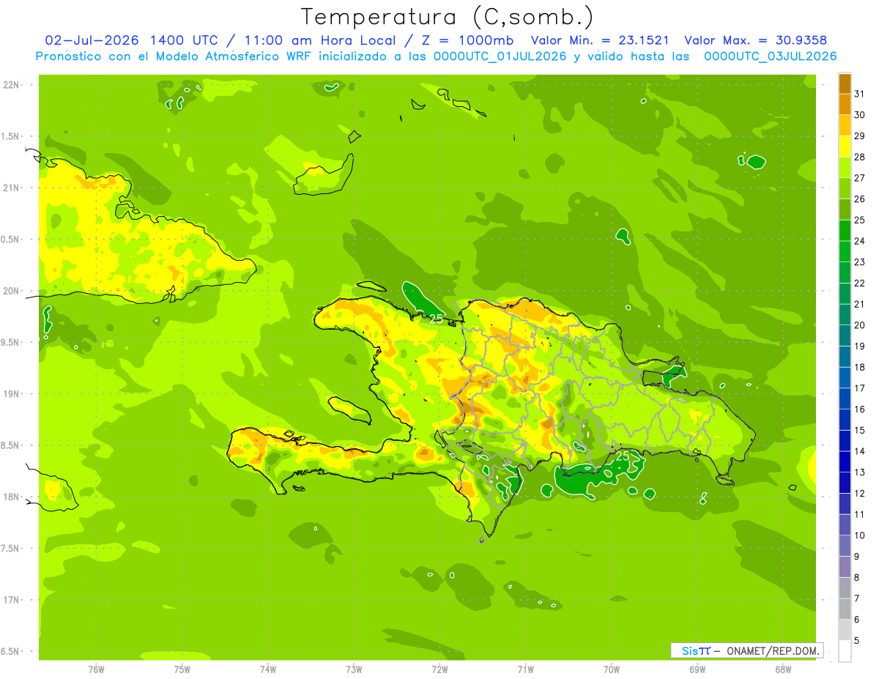The width and height of the screenshot is (879, 679).
Task: Select valid-until time '0000UTC_03JUL2026'
Action: tap(770, 56)
